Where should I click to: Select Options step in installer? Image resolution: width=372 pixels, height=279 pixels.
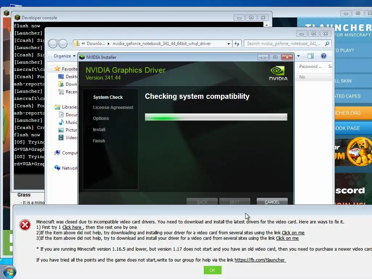(101, 118)
